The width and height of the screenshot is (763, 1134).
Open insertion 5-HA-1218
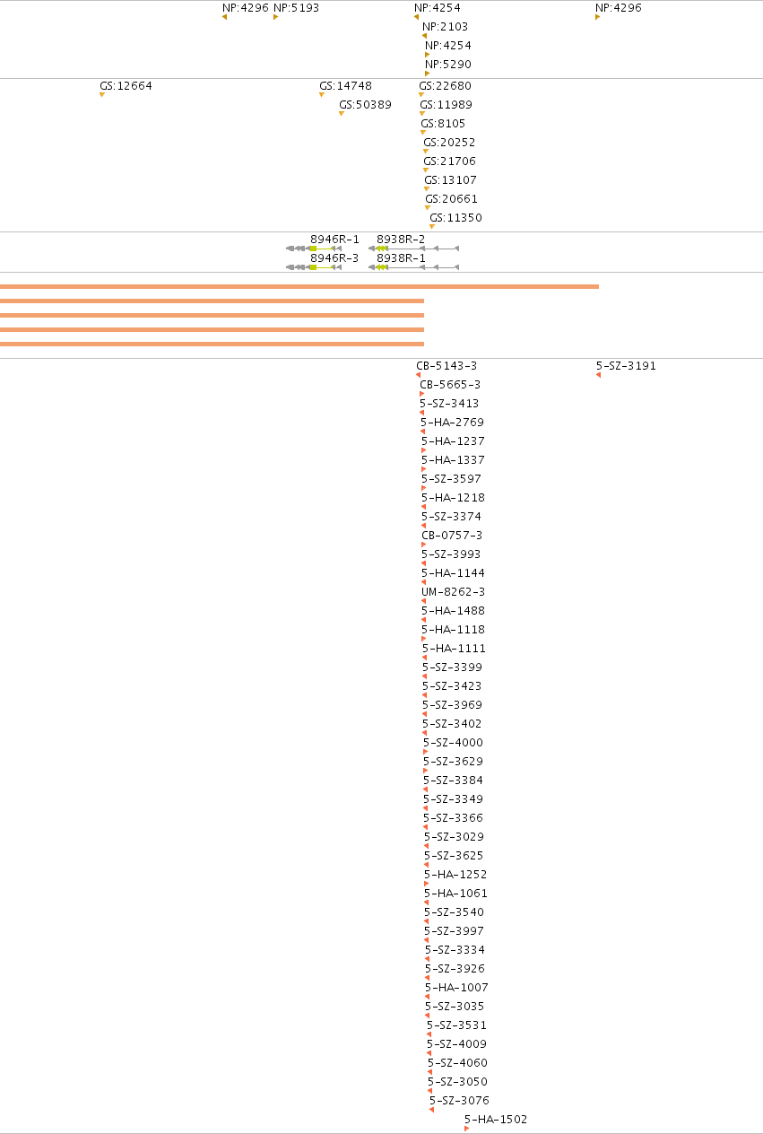point(453,498)
